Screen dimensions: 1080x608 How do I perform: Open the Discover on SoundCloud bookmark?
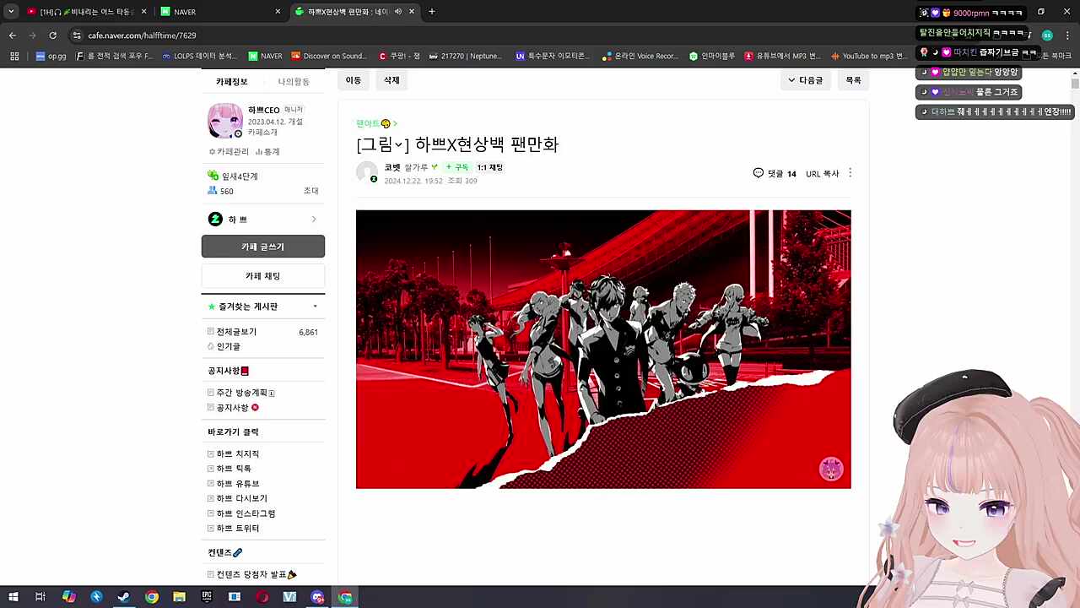pos(329,56)
